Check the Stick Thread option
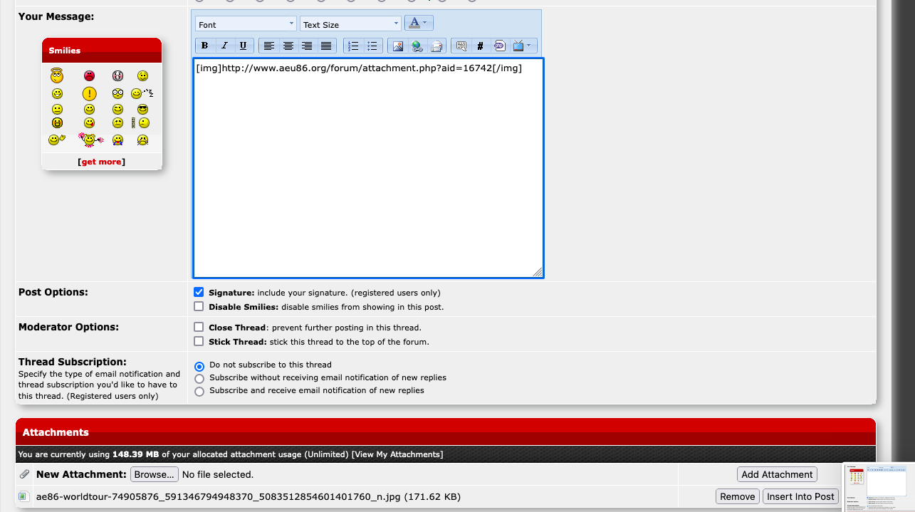 click(x=199, y=342)
